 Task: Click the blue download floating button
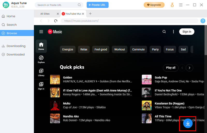(x=188, y=123)
